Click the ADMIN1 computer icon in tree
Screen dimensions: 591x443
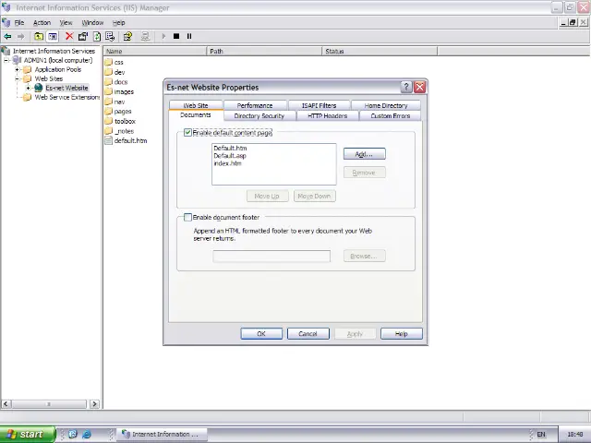[x=17, y=60]
